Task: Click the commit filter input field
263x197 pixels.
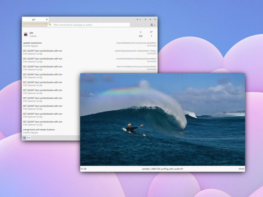Action: coord(90,25)
